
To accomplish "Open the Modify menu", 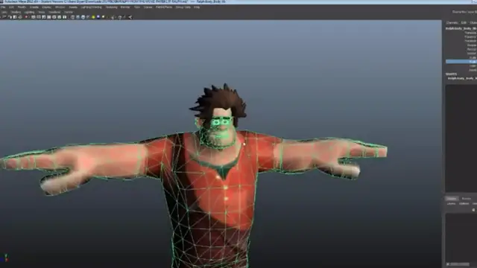I will [22, 7].
